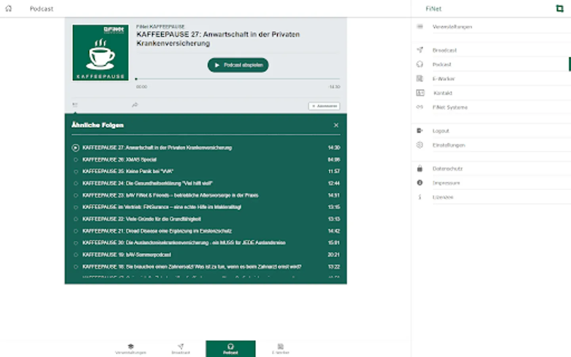571x357 pixels.
Task: Click the Kaffeepause podcast cover image
Action: 100,53
